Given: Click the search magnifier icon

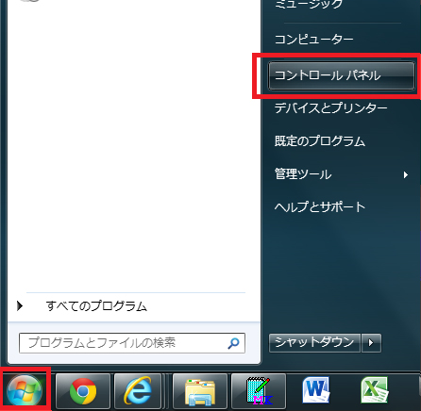Looking at the screenshot, I should coord(233,343).
